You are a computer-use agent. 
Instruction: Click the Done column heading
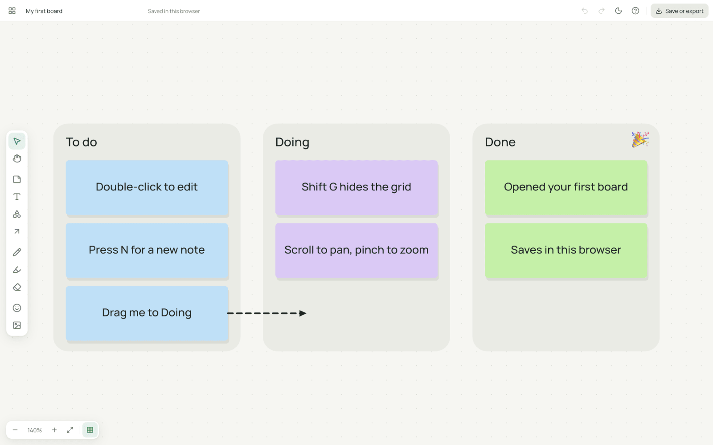(x=500, y=142)
